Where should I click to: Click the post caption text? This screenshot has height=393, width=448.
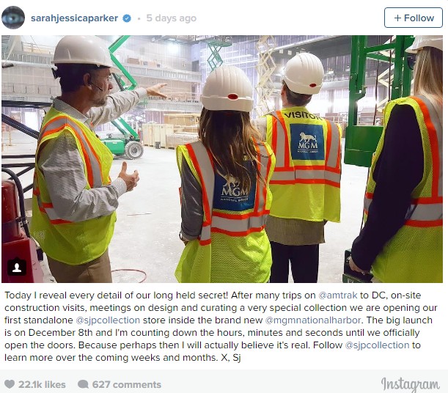221,326
